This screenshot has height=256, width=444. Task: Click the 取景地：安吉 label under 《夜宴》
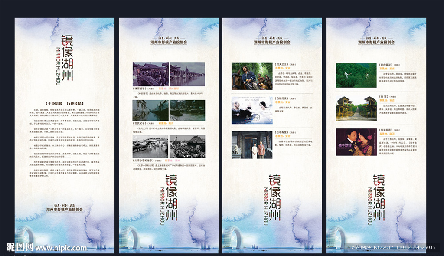coord(387,100)
